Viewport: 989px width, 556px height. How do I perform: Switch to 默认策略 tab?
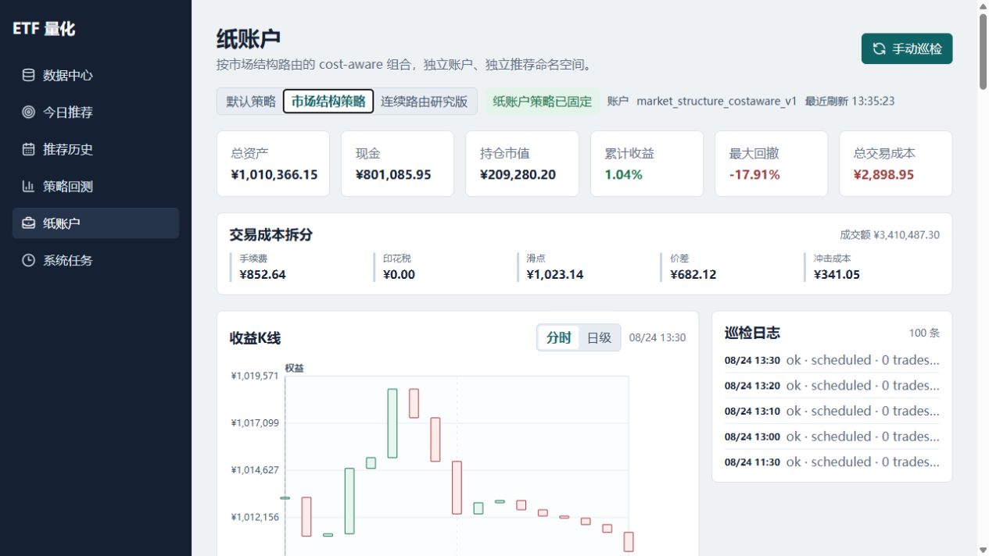click(251, 102)
